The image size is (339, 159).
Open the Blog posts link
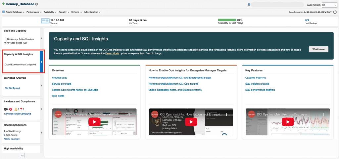coord(58,96)
